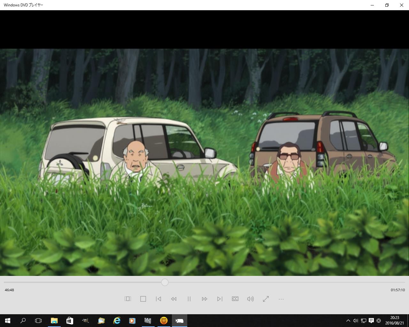
Task: Open network status in system tray
Action: [364, 321]
